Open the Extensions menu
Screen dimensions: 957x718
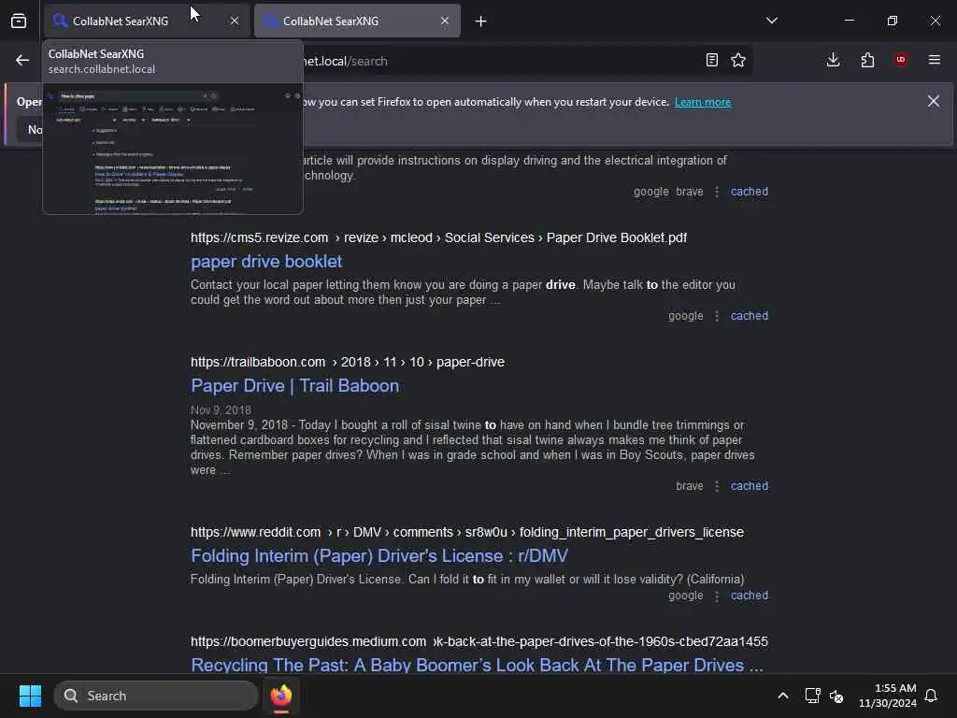point(867,60)
